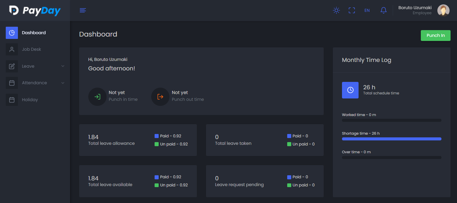
Task: Click the blue Shortage time progress bar
Action: tap(392, 139)
